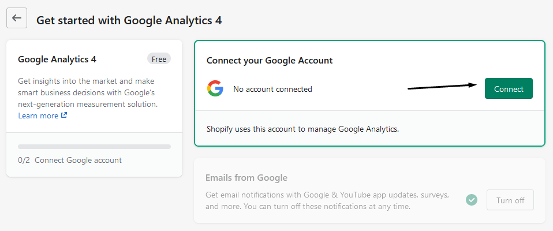Turn off emails from Google
553x231 pixels.
[510, 200]
